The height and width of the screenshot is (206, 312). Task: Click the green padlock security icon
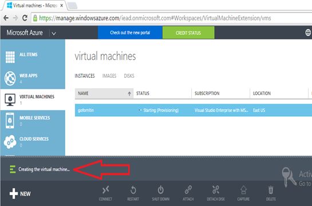(35, 18)
